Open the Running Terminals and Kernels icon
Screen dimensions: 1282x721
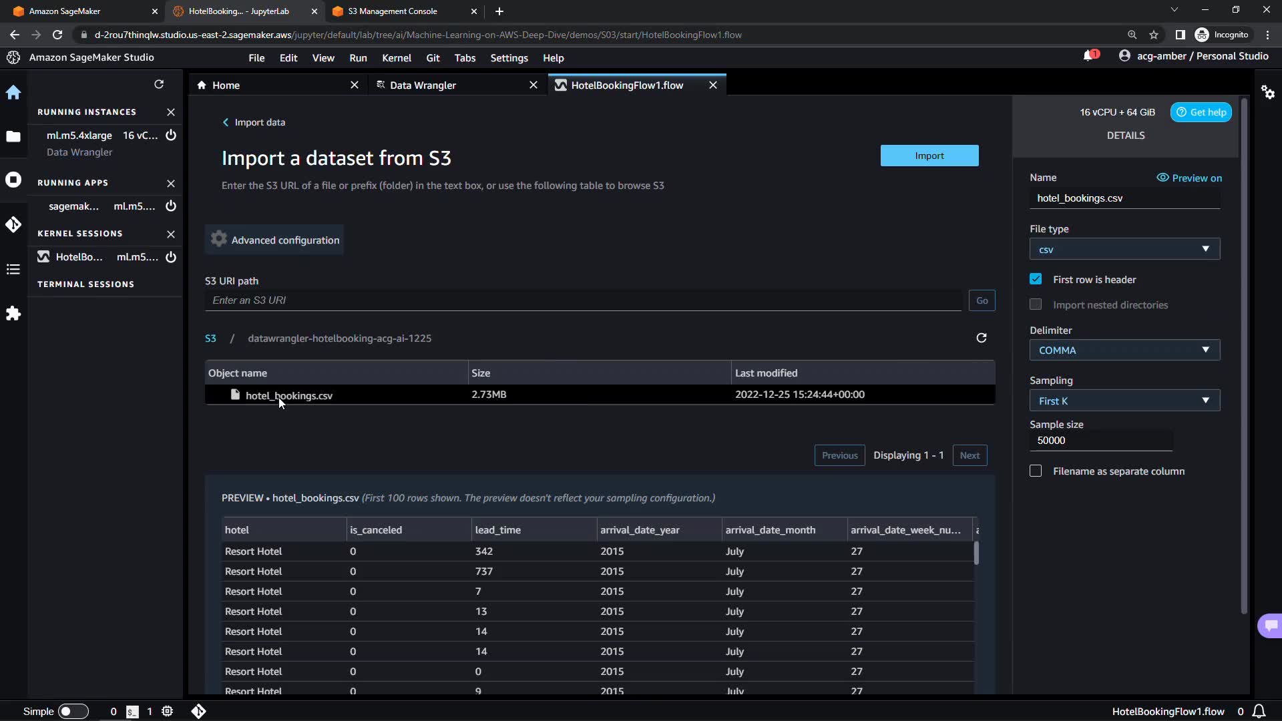(13, 180)
